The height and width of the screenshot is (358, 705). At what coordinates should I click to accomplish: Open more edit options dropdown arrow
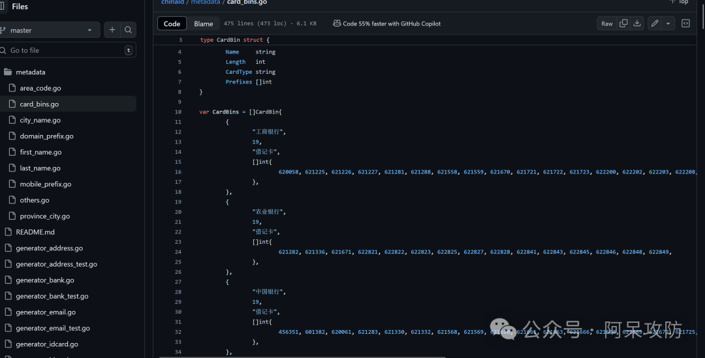click(668, 23)
